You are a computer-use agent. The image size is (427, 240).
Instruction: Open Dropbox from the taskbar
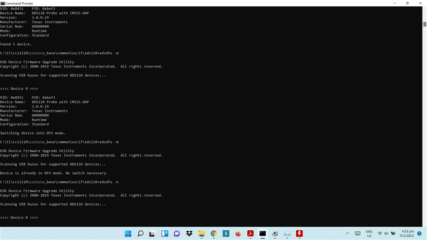pyautogui.click(x=189, y=233)
